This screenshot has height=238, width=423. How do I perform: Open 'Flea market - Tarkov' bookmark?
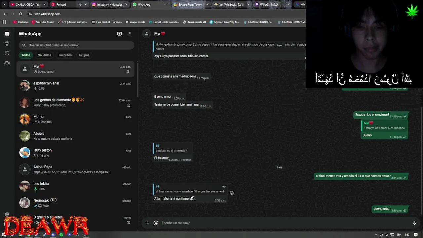pos(106,22)
